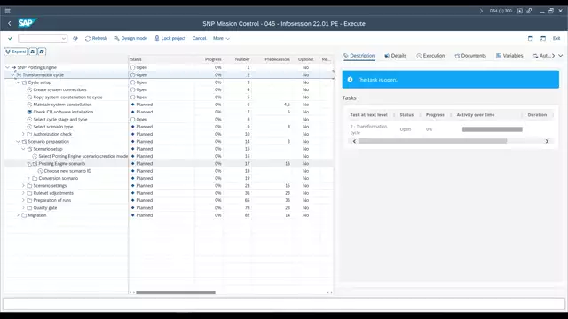Image resolution: width=568 pixels, height=319 pixels.
Task: Click the Create system connections task icon
Action: (29, 89)
